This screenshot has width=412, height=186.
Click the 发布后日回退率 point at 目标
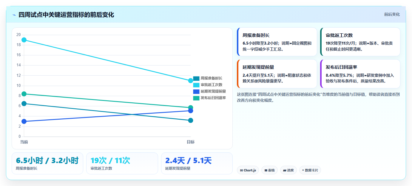191,108
